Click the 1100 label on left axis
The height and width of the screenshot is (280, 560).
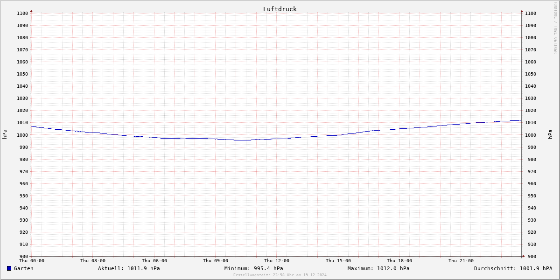22,14
